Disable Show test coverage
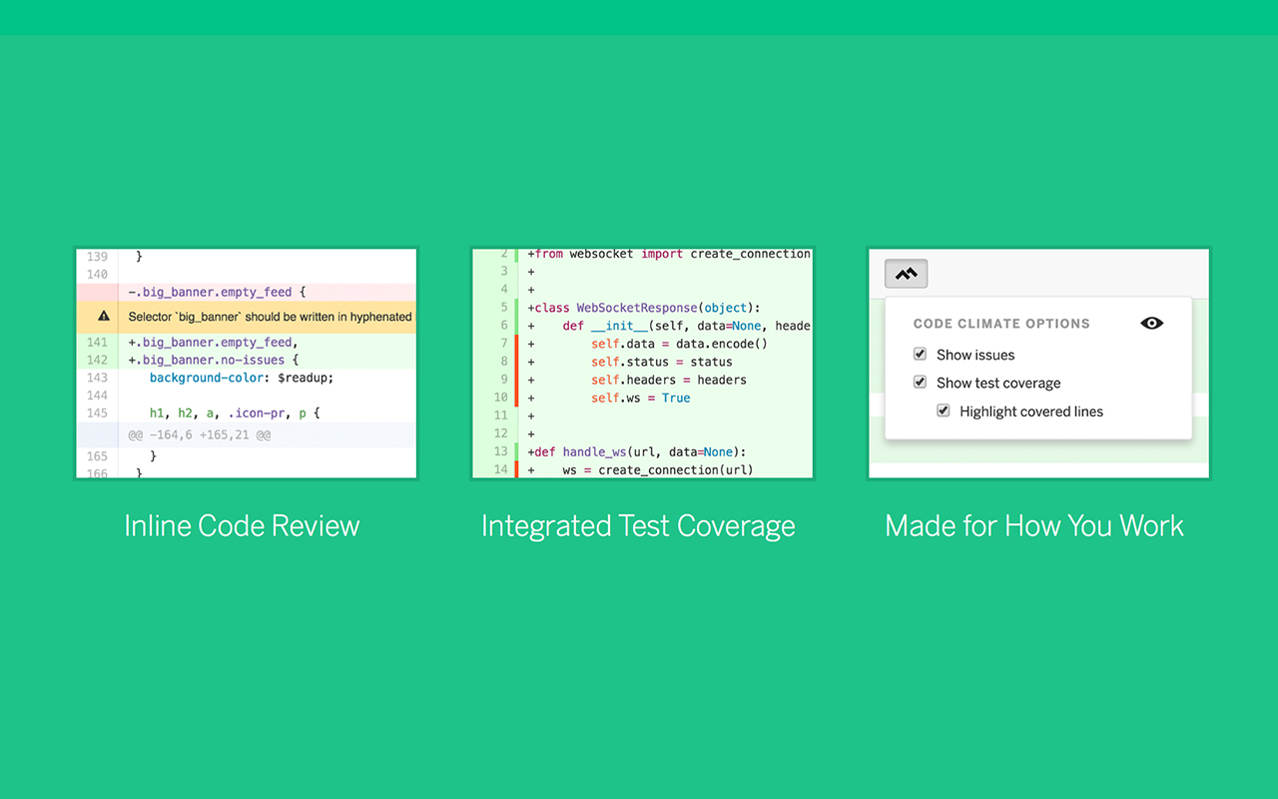The image size is (1278, 799). coord(920,382)
